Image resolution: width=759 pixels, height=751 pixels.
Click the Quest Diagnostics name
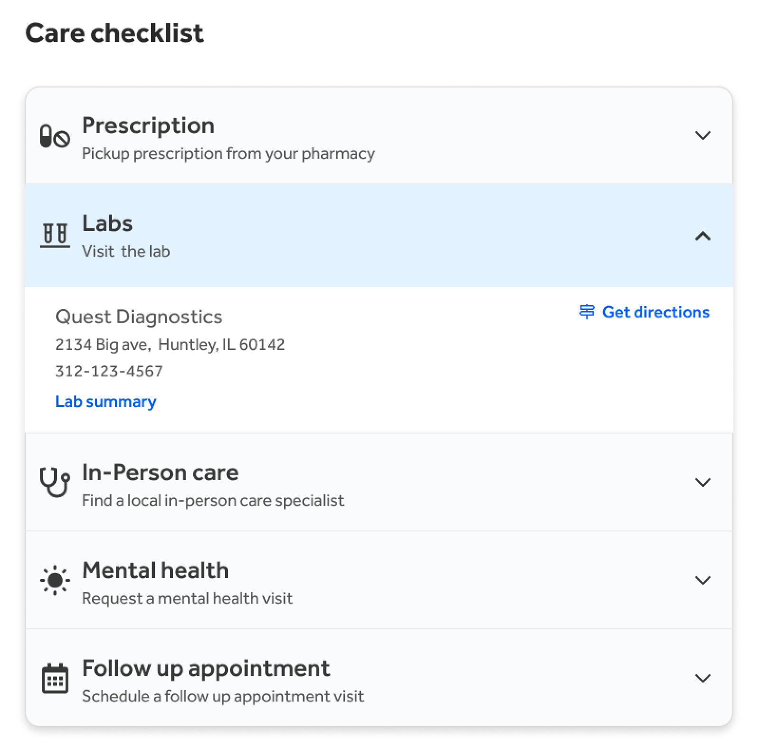pyautogui.click(x=139, y=317)
